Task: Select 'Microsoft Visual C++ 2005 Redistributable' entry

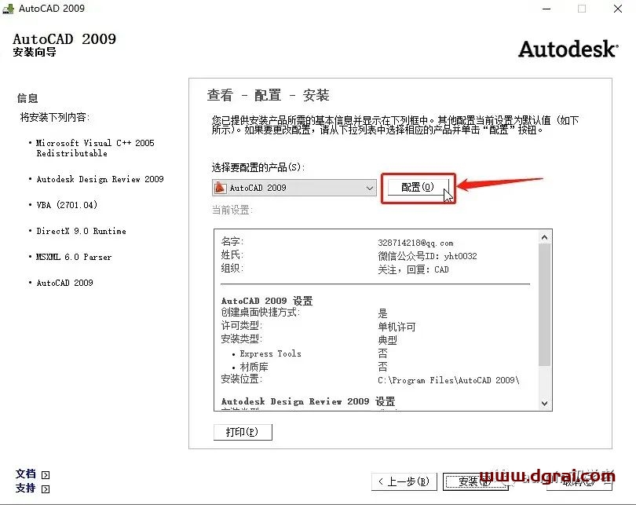Action: (x=95, y=148)
